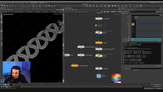
Task: Click the parameter panel search icon
Action: (158, 12)
